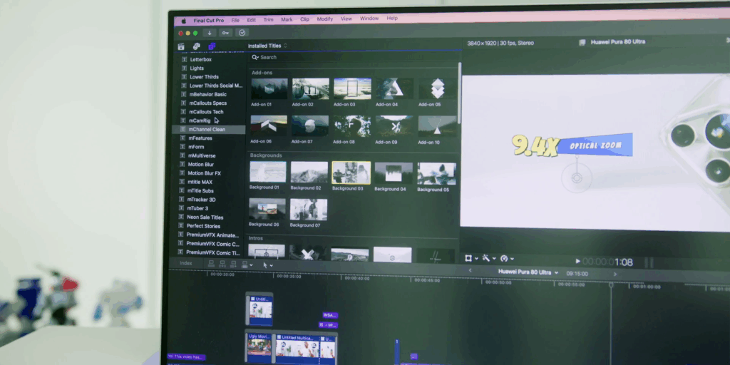Screen dimensions: 730x365
Task: Open the Final Cut Pro menu
Action: click(x=209, y=21)
